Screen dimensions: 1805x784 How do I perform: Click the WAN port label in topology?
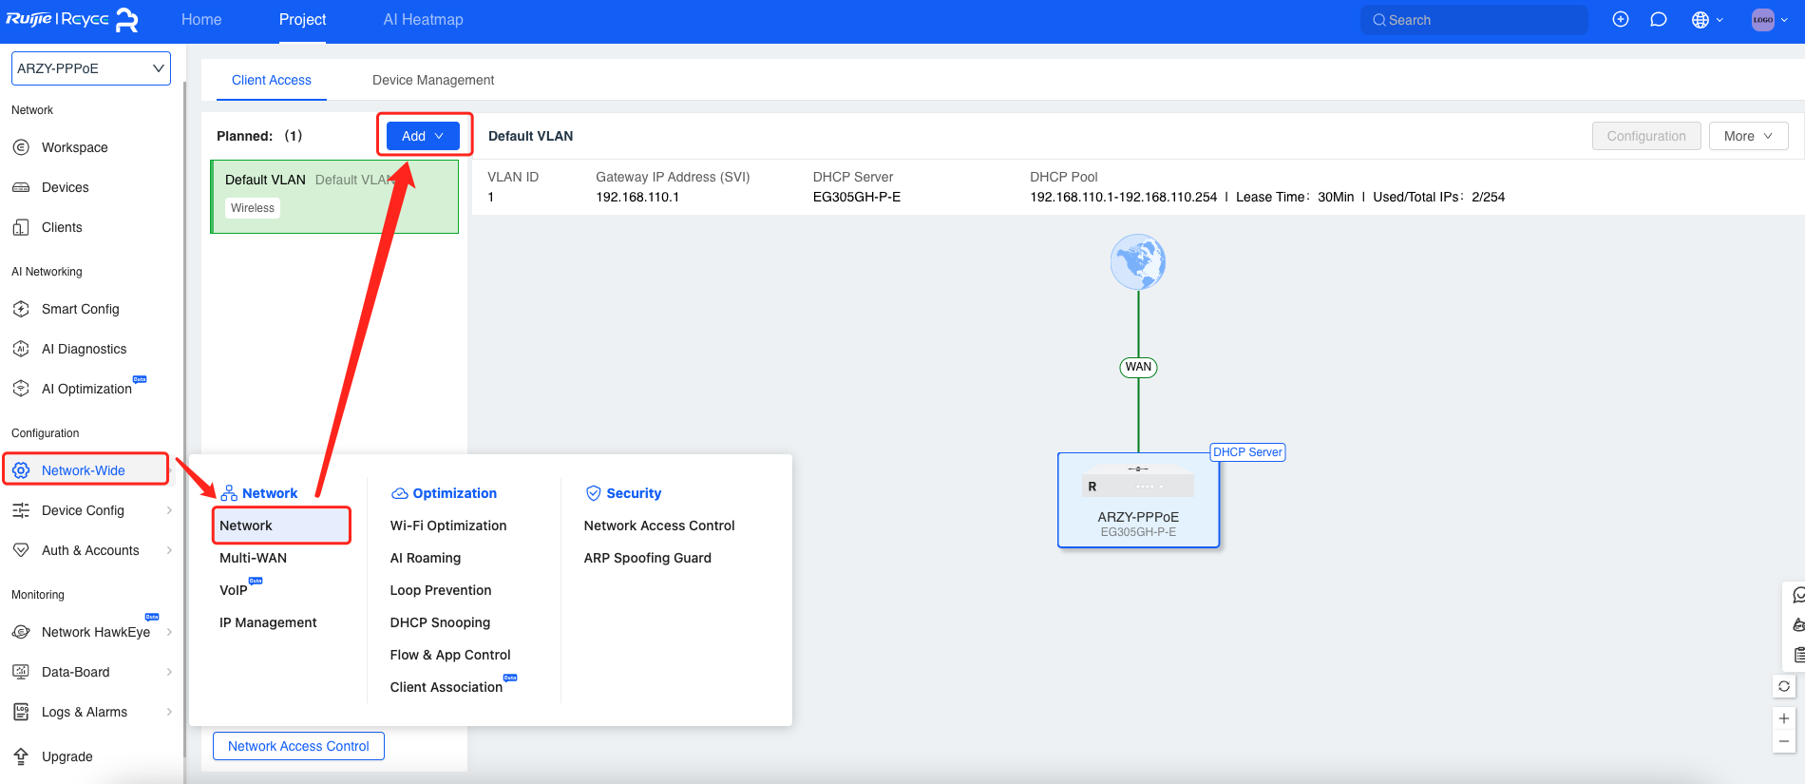coord(1138,367)
